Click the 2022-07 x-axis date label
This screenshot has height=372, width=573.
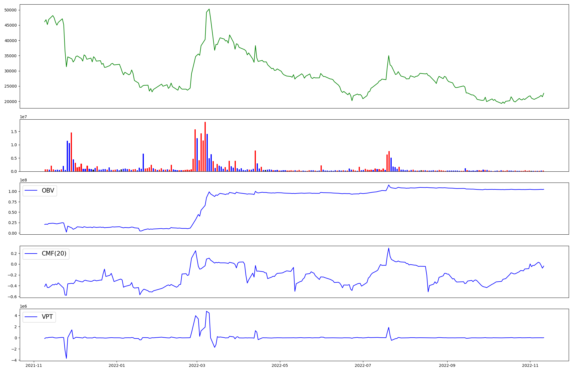363,365
